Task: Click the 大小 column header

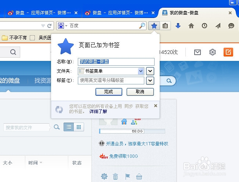Action: (7, 163)
